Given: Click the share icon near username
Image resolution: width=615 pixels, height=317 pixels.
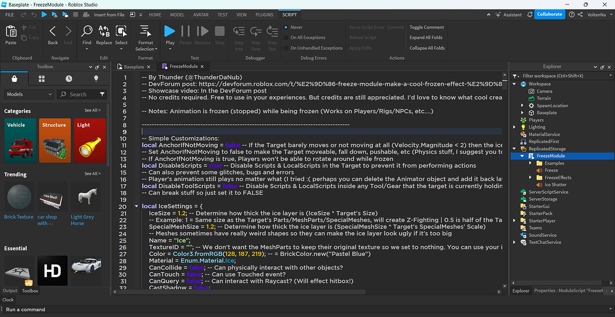Looking at the screenshot, I should [x=580, y=14].
